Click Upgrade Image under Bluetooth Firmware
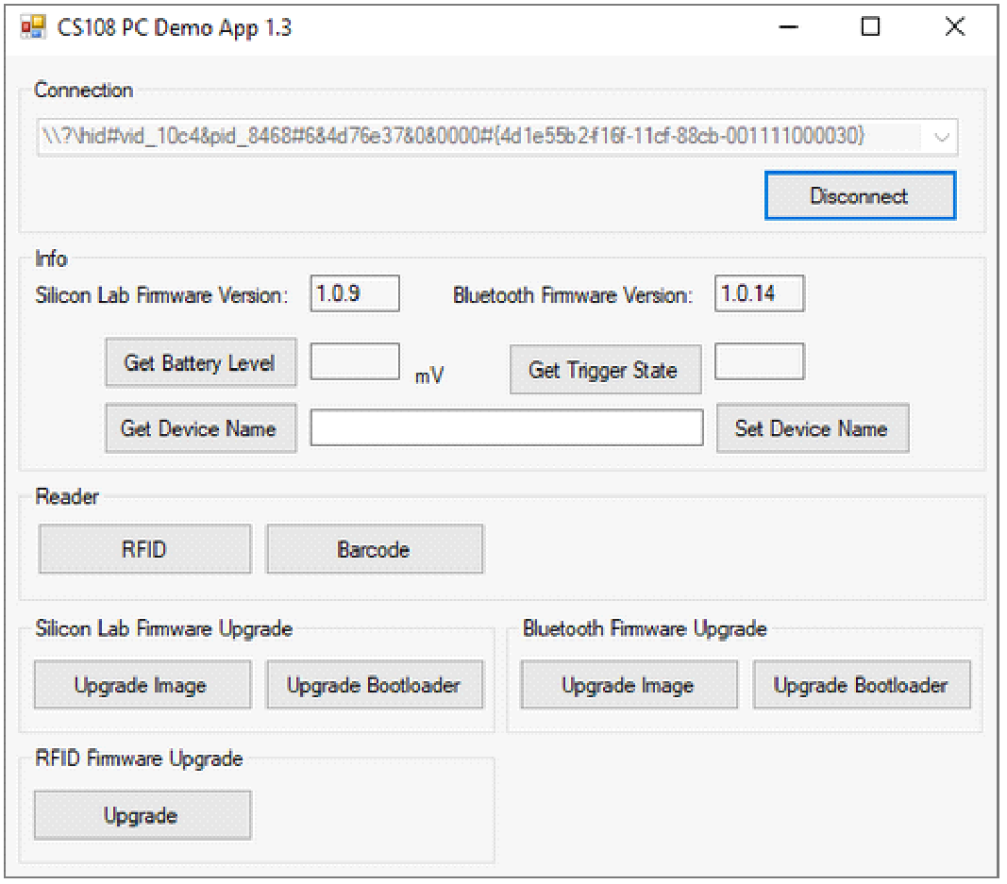Viewport: 1007px width, 884px height. 629,685
